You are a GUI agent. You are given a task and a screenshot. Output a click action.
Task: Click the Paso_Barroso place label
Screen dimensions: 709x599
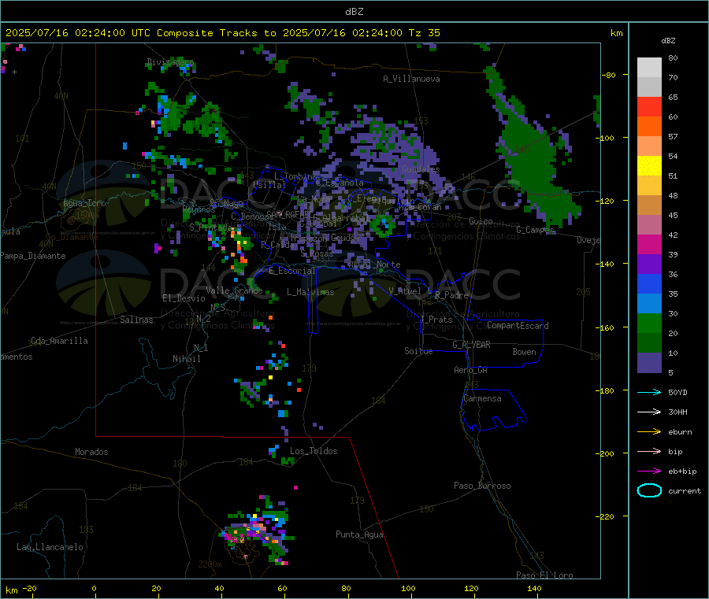(x=482, y=486)
